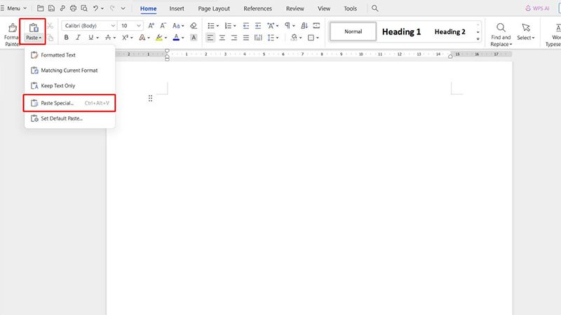Expand the styles gallery
The height and width of the screenshot is (315, 561).
(478, 38)
